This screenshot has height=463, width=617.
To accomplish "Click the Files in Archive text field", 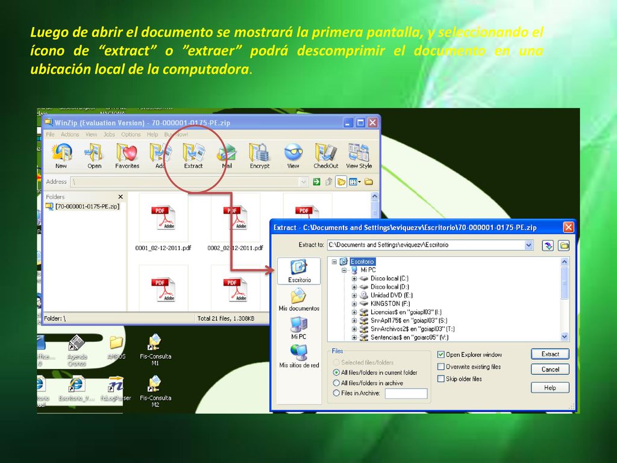I will pos(406,393).
